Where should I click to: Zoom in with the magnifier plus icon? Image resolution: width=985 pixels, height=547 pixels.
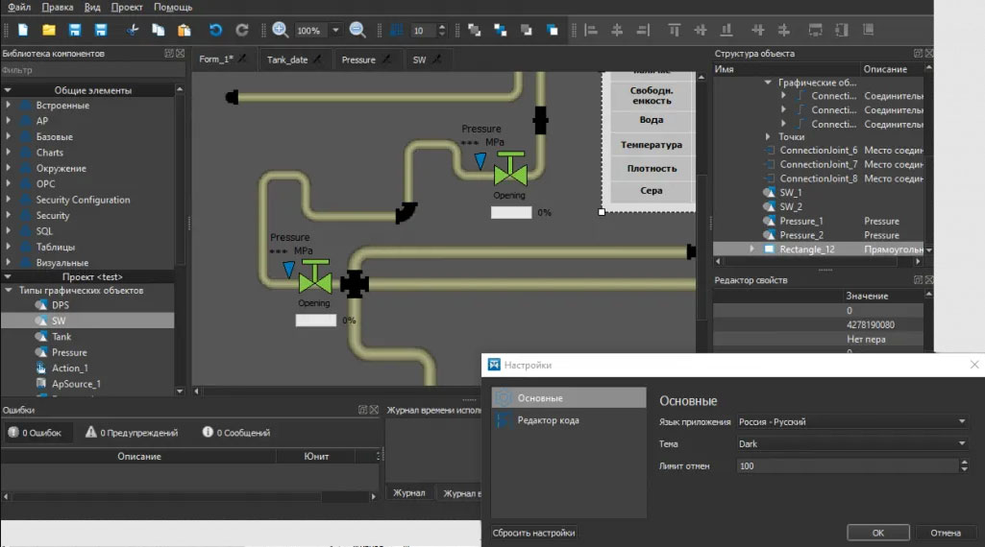tap(280, 31)
